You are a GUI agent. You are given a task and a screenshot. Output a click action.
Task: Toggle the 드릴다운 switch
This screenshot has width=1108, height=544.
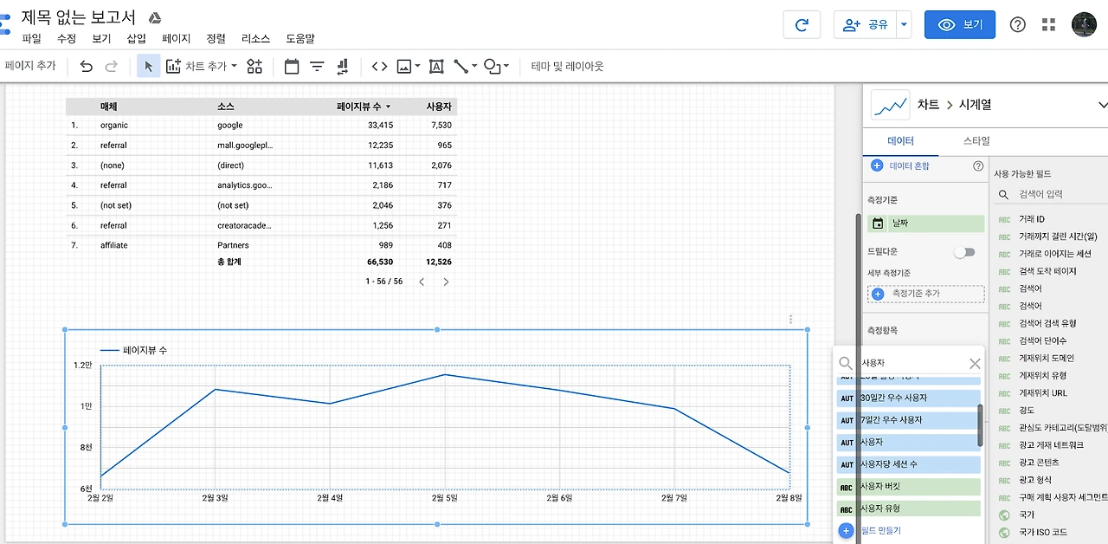click(x=963, y=252)
